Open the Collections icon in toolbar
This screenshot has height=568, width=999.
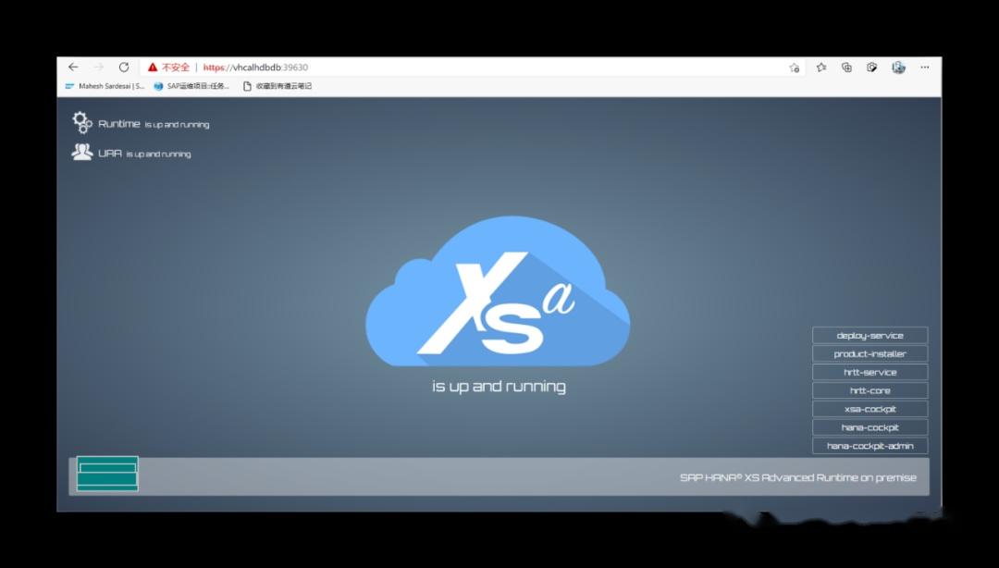click(846, 67)
